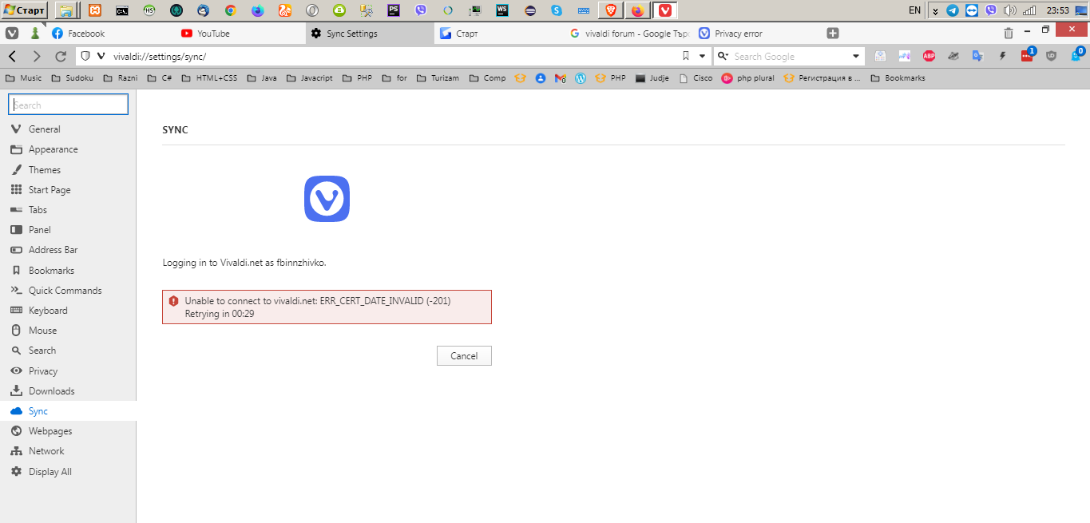Open the HTML+CSS bookmarks folder
The height and width of the screenshot is (523, 1090).
[209, 78]
